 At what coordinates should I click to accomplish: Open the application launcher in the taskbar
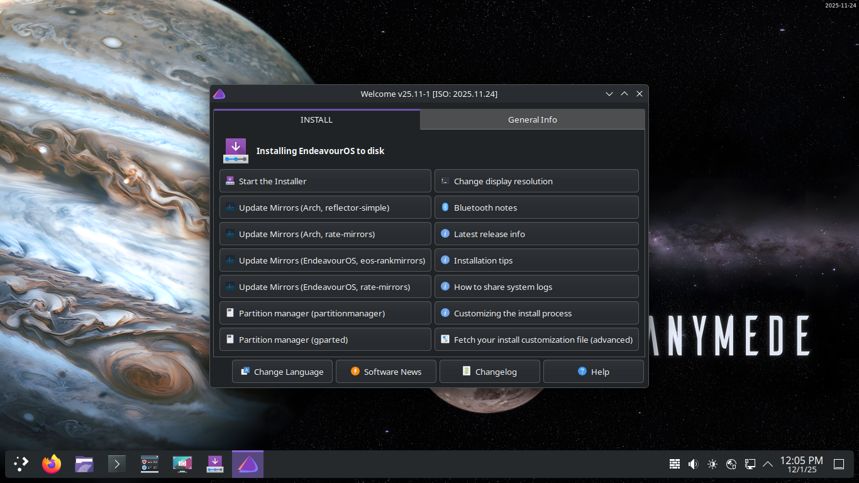(x=21, y=464)
